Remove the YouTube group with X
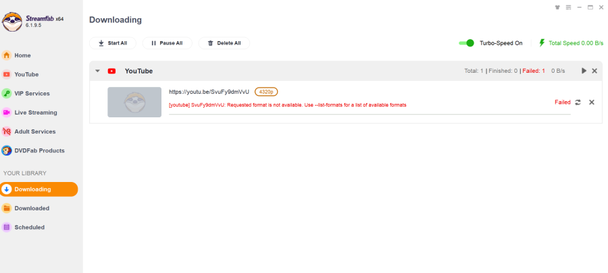 [594, 71]
